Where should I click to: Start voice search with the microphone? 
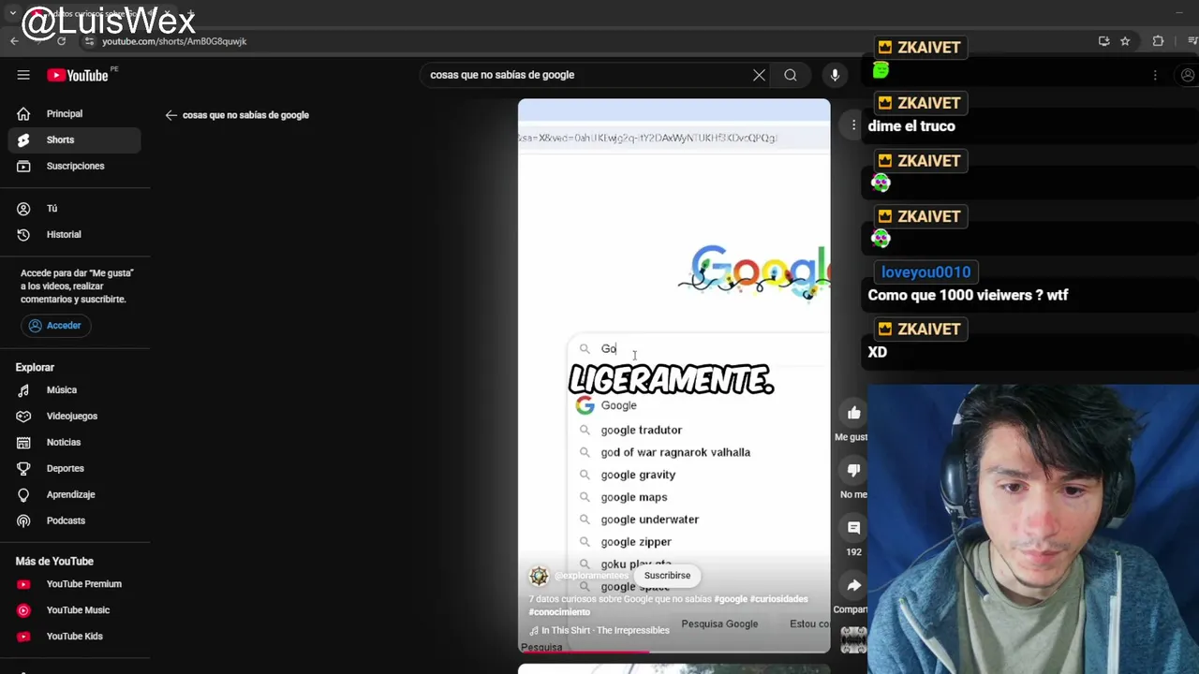click(835, 75)
